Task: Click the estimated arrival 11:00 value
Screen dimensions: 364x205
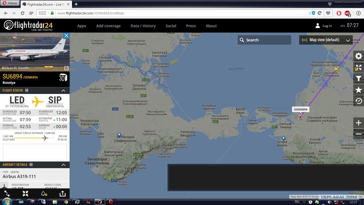Action: tap(62, 120)
